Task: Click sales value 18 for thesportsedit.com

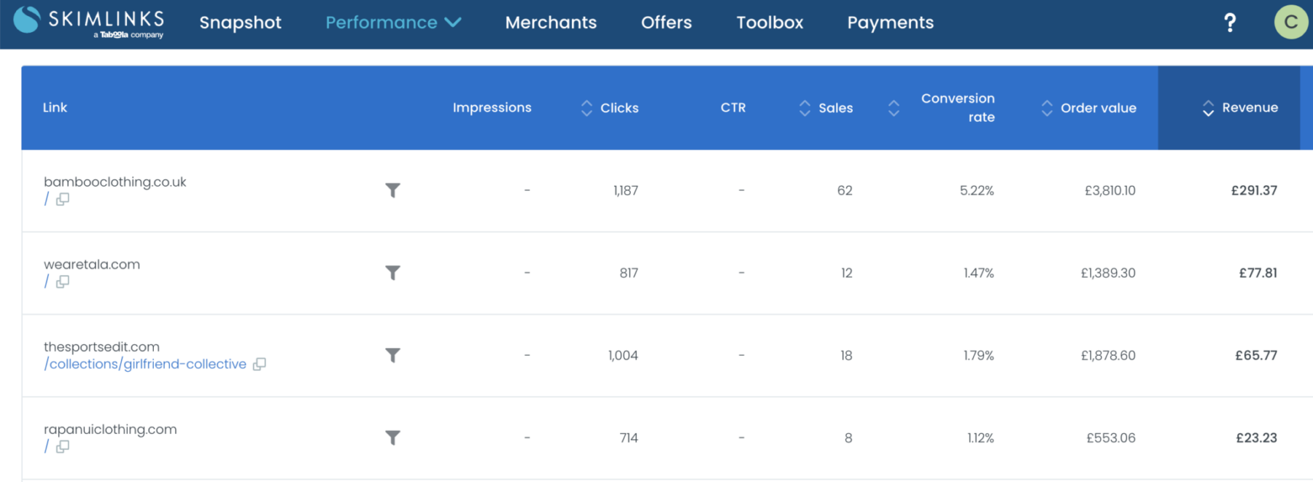Action: (x=846, y=355)
